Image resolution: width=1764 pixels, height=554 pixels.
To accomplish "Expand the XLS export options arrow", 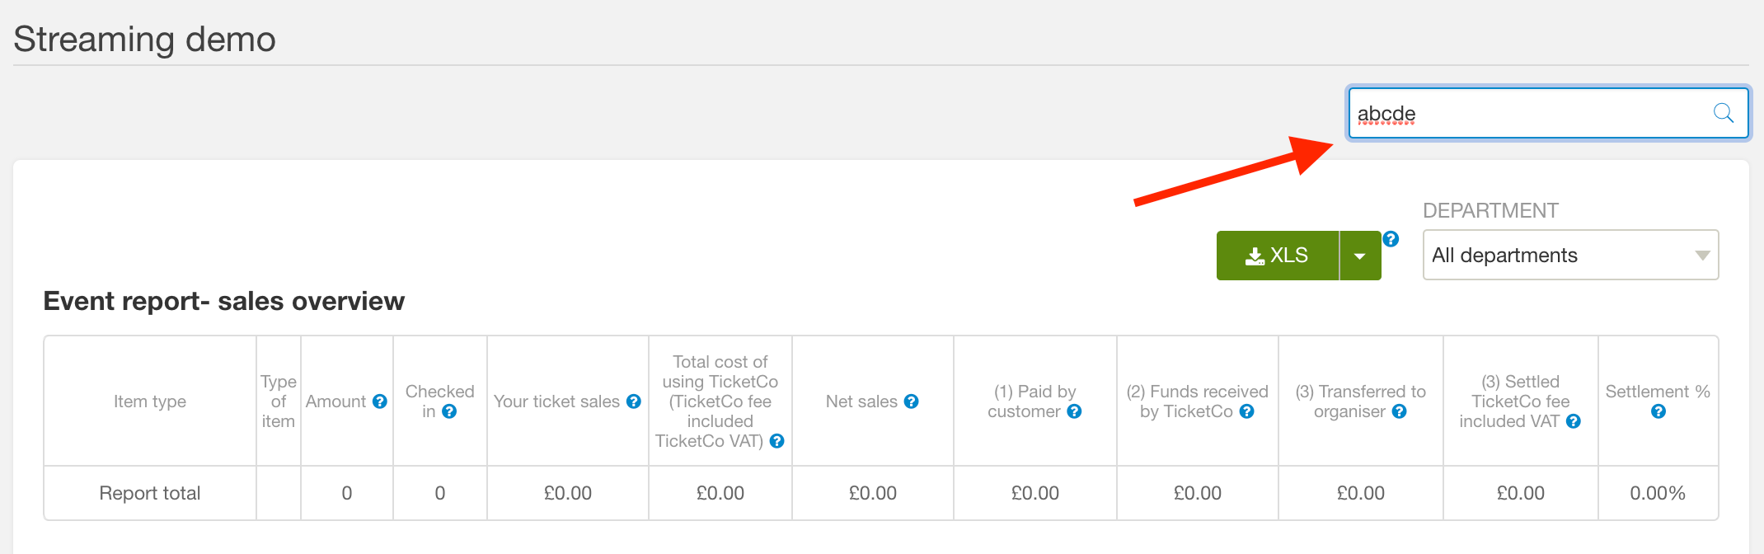I will [x=1360, y=256].
